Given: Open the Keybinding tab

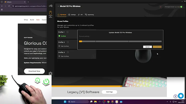Looking at the screenshot, I should 89,15.
